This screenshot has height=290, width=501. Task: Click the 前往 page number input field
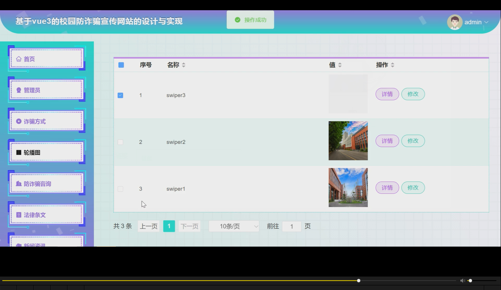(x=291, y=226)
